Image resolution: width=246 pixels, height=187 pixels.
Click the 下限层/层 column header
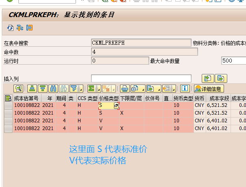click(x=132, y=98)
